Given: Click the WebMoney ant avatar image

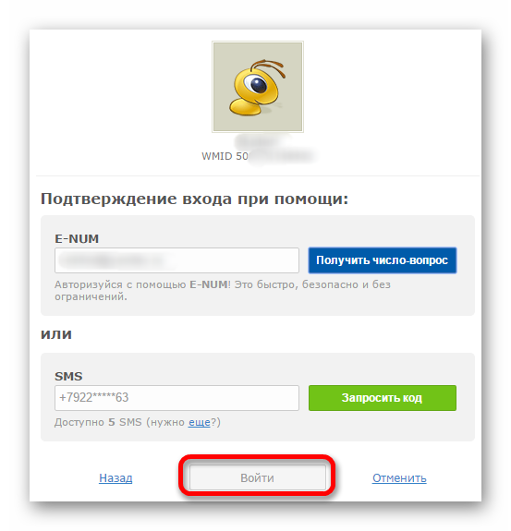Looking at the screenshot, I should [258, 87].
